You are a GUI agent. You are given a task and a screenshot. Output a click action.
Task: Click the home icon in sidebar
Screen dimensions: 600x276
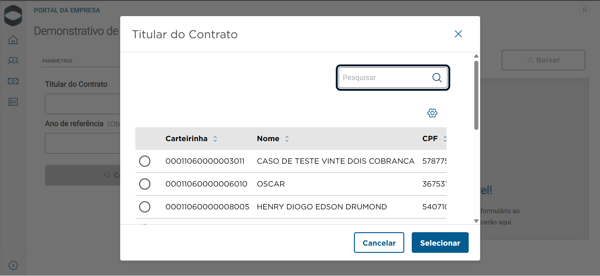pos(13,40)
